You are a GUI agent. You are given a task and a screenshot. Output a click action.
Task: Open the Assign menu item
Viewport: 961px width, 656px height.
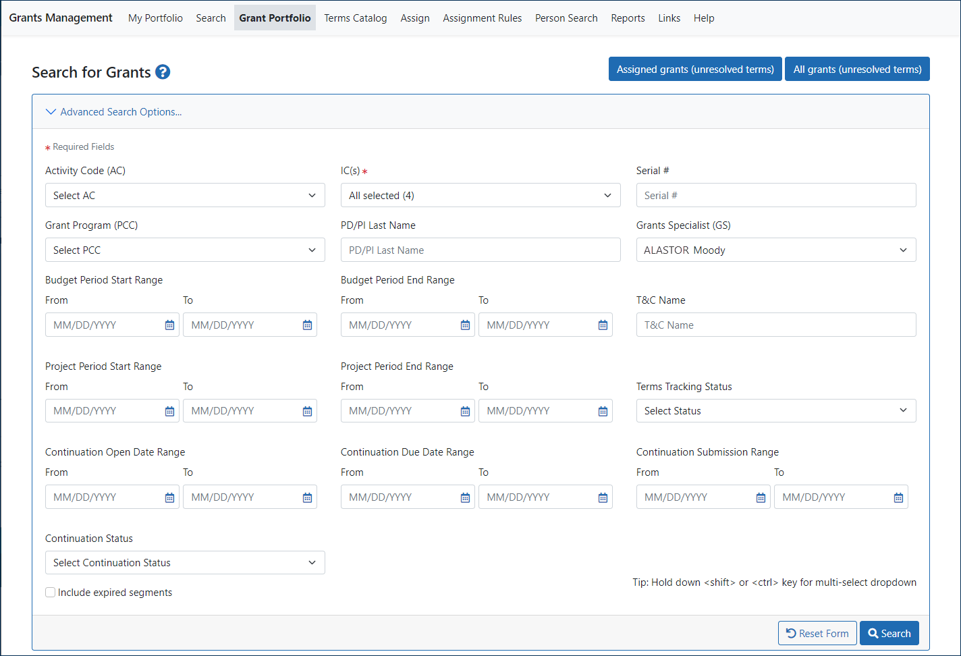point(415,18)
